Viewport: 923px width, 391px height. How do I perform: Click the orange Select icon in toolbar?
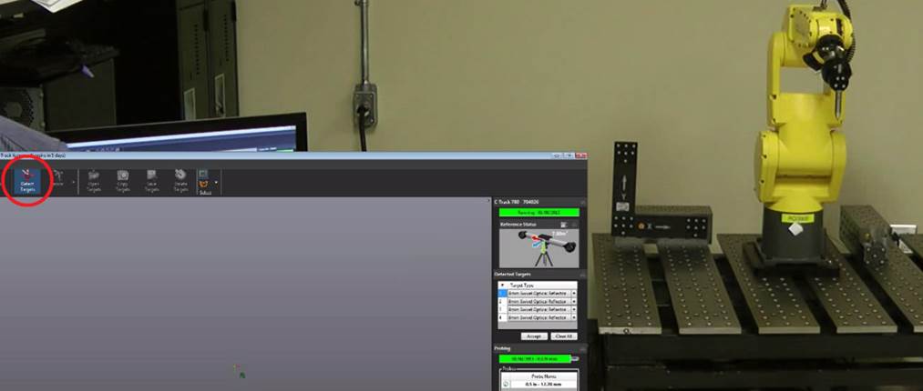click(203, 185)
